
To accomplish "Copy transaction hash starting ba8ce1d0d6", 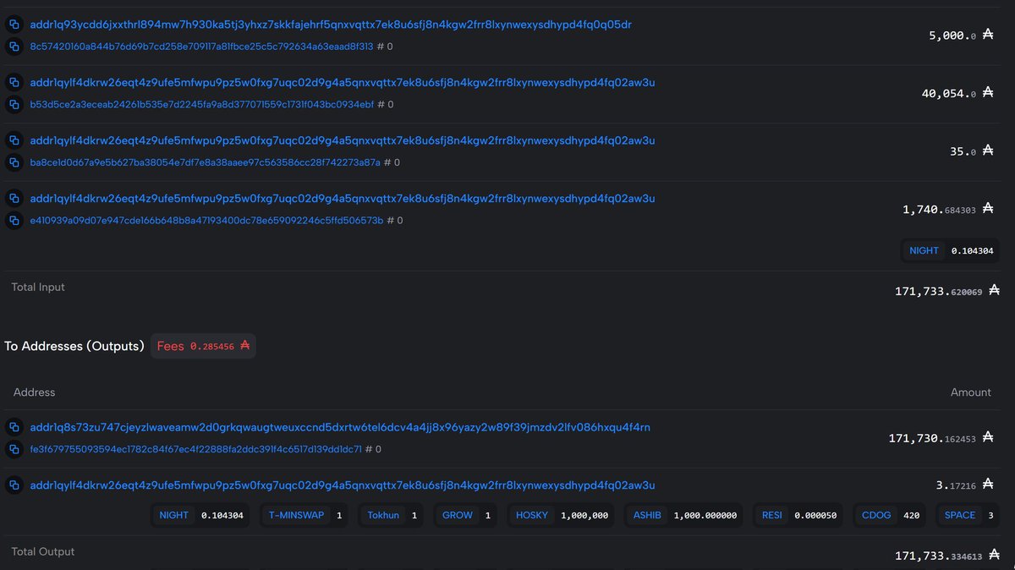I will [x=14, y=162].
